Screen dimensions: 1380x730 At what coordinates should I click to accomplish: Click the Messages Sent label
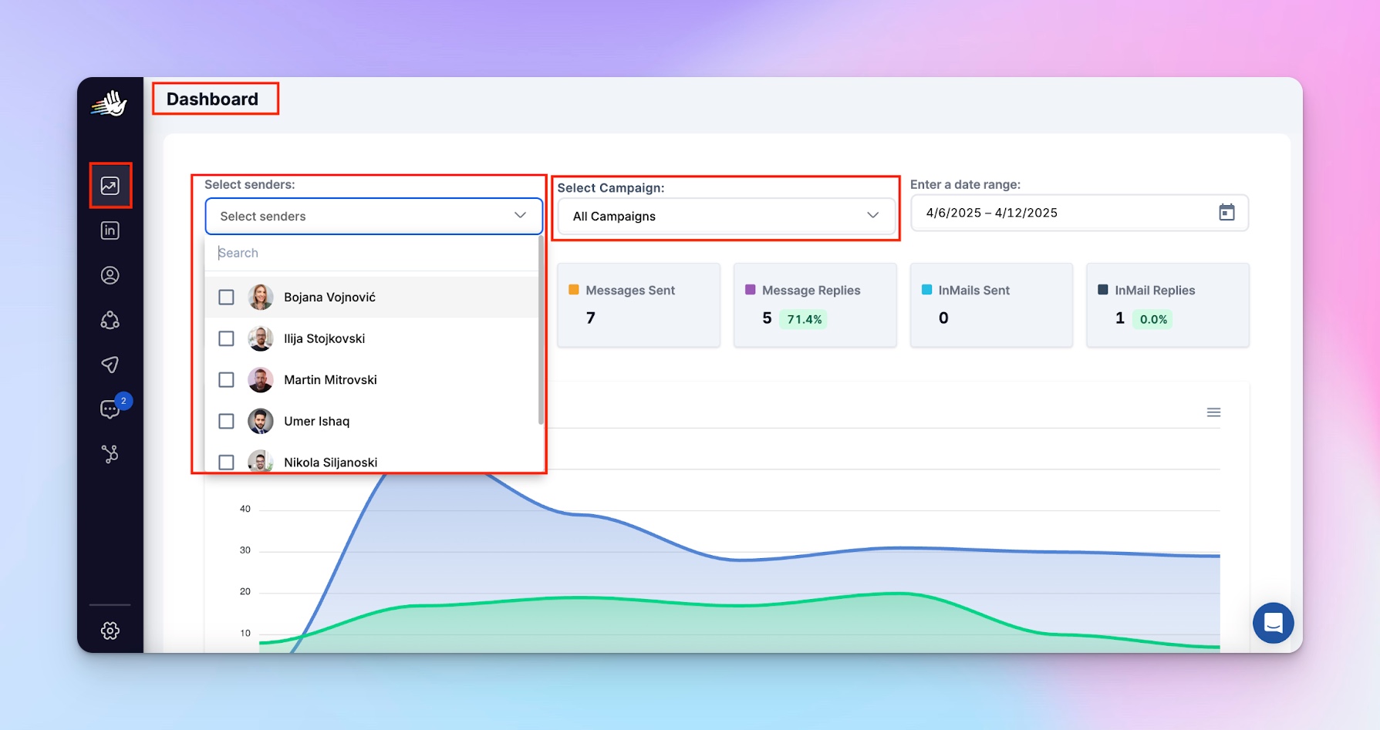(630, 291)
